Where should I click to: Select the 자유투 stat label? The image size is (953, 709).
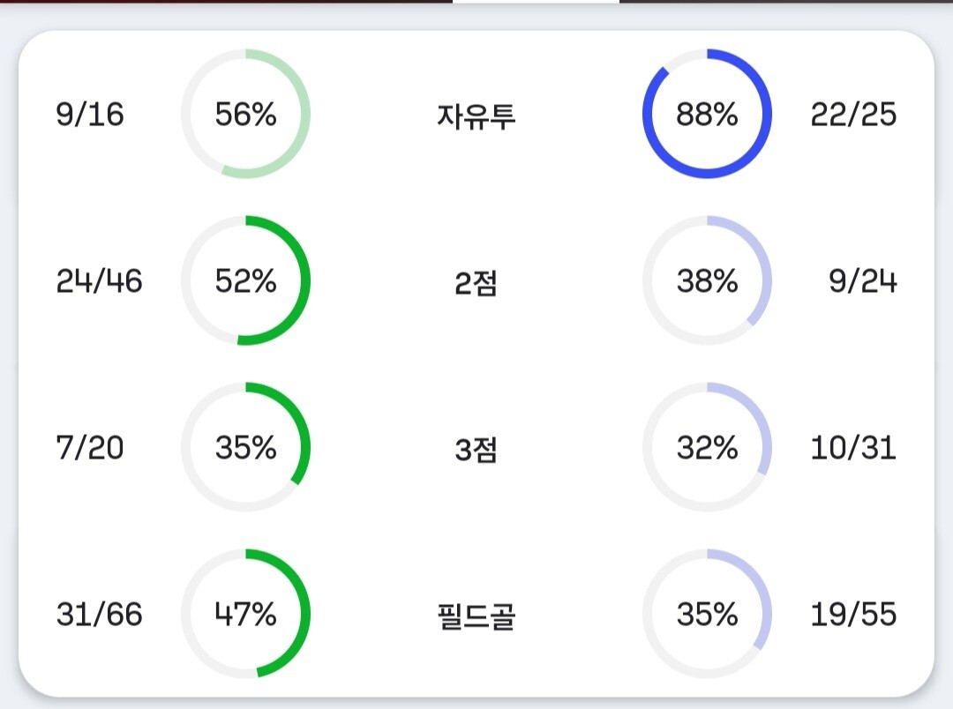point(476,116)
